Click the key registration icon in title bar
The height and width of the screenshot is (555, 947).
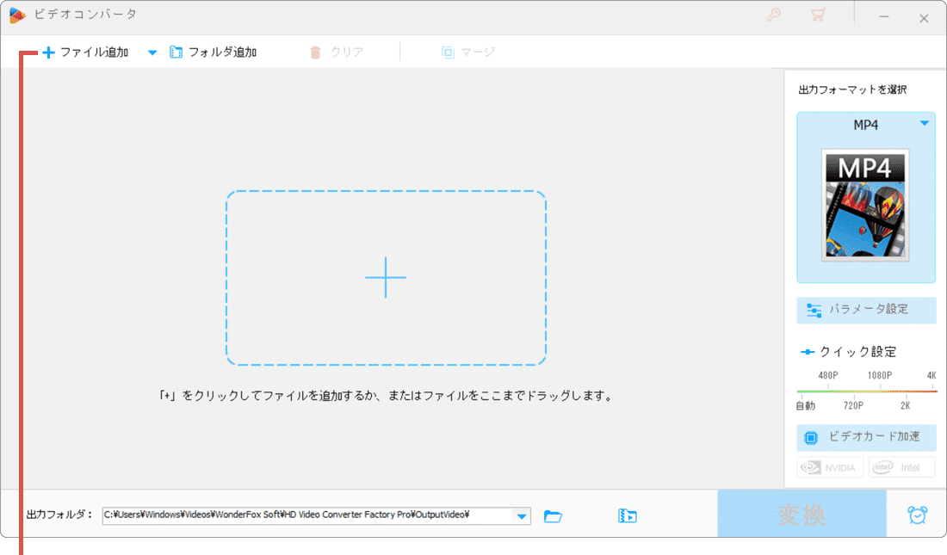774,15
